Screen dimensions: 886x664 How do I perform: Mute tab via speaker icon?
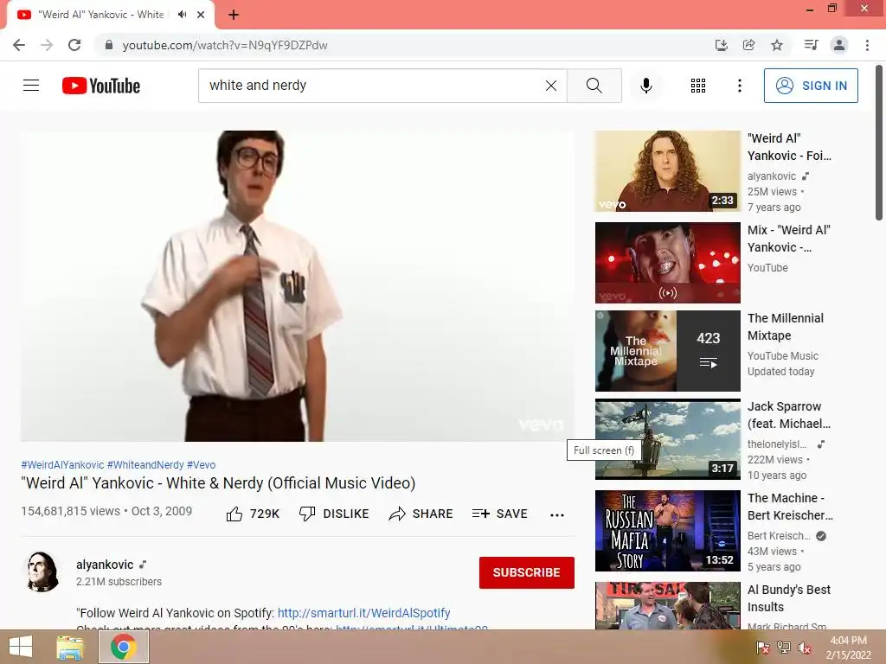click(182, 15)
